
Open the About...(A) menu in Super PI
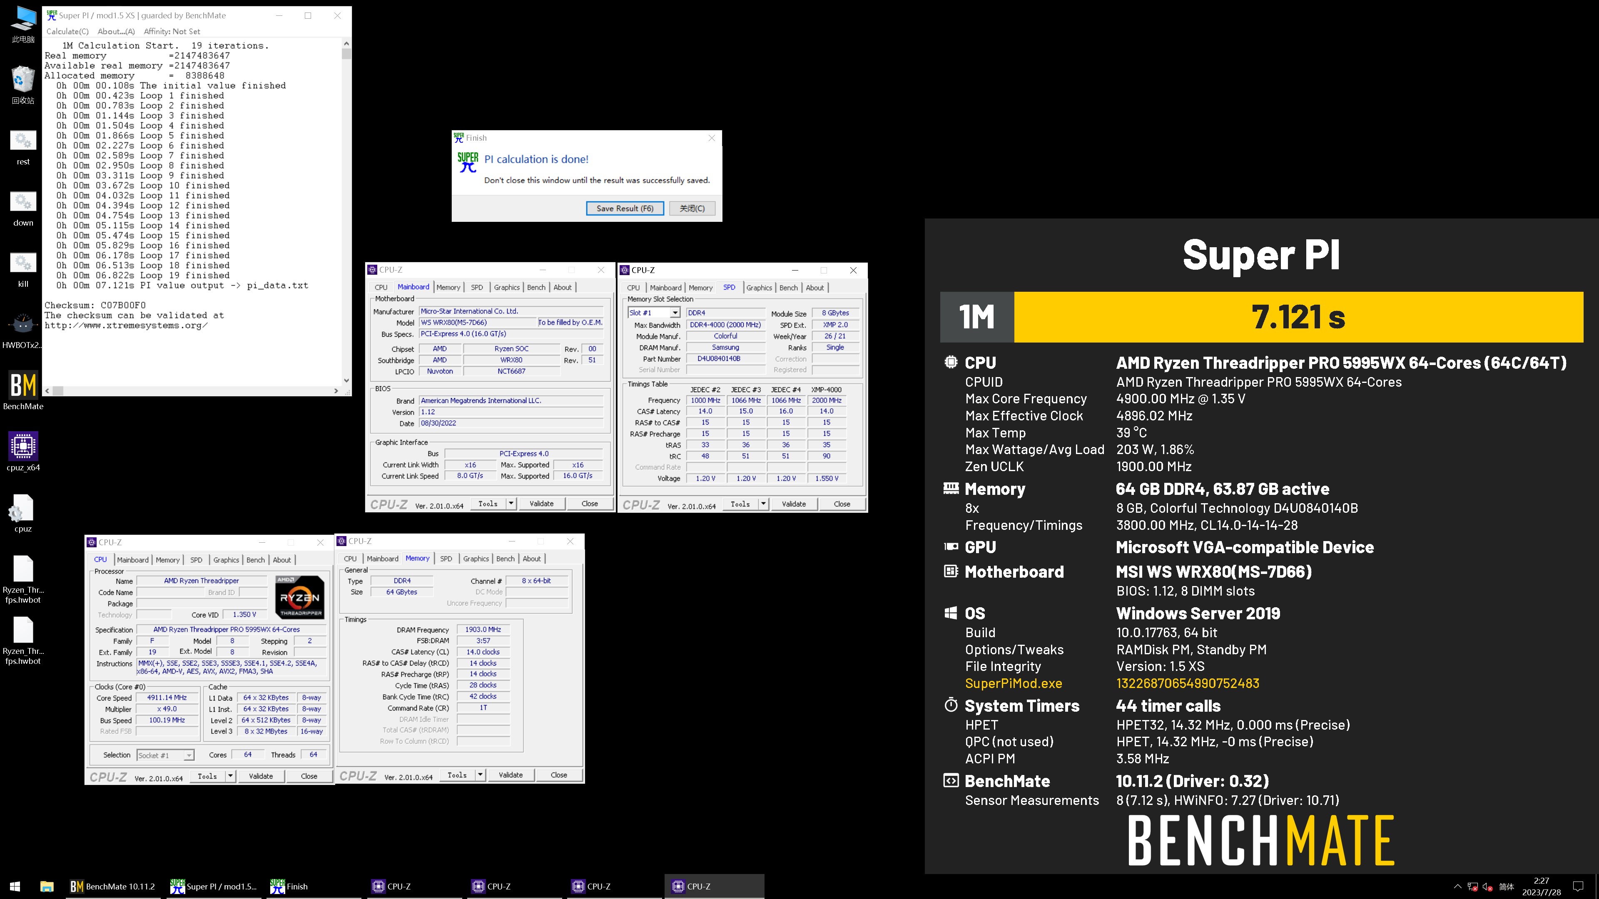(116, 32)
